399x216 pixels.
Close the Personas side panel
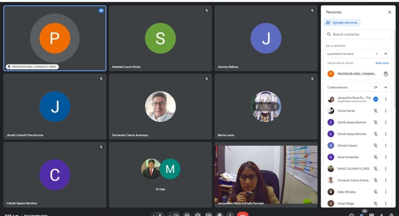click(x=390, y=12)
